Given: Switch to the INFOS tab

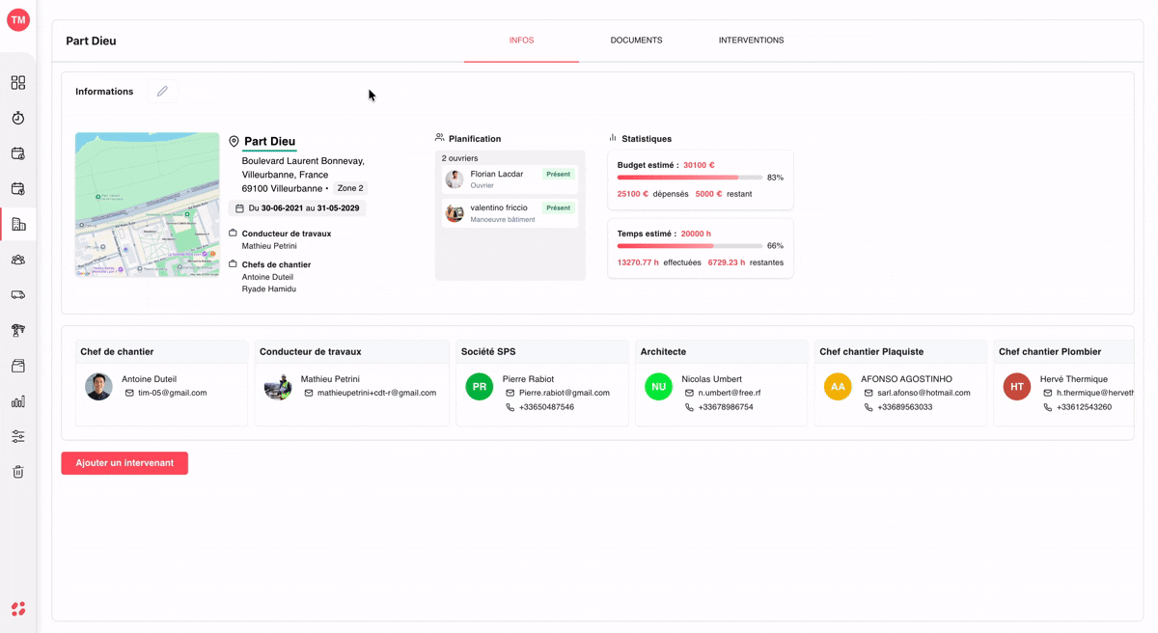Looking at the screenshot, I should [521, 41].
